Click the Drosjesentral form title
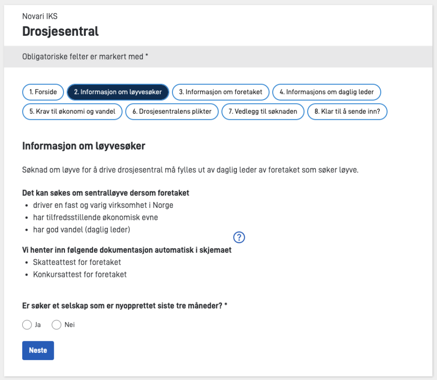This screenshot has width=437, height=380. 60,31
